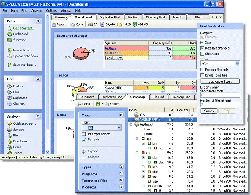Click the Stop button
The height and width of the screenshot is (195, 251).
pyautogui.click(x=227, y=111)
